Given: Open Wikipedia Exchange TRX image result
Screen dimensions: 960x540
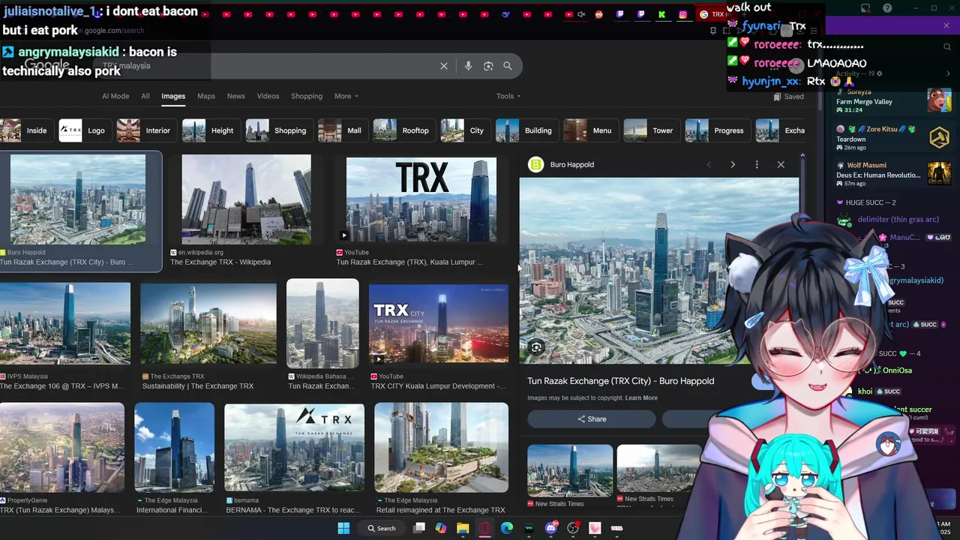Looking at the screenshot, I should tap(246, 199).
